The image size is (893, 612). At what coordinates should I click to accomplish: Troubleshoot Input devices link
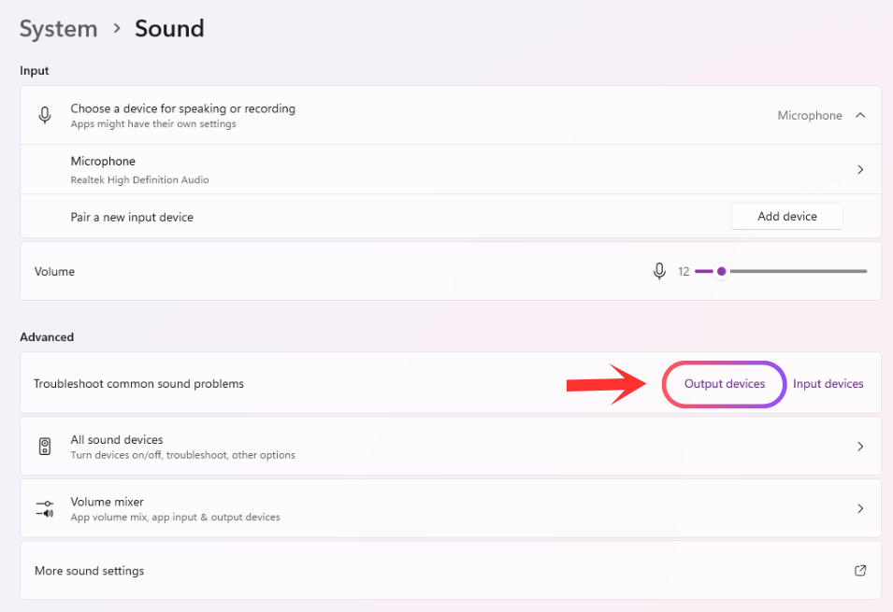[828, 384]
